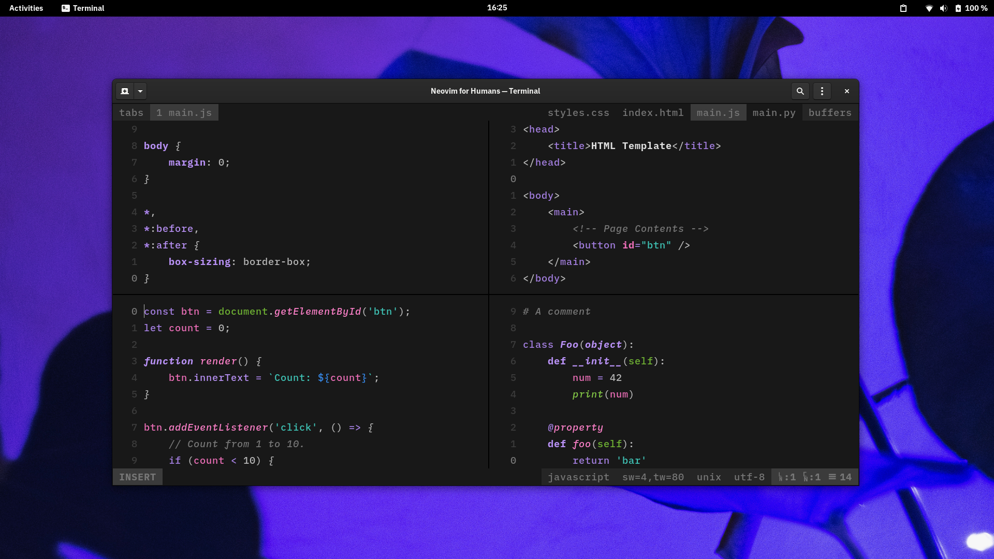Open the clock and calendar showing 16:25
The height and width of the screenshot is (559, 994).
pos(497,8)
